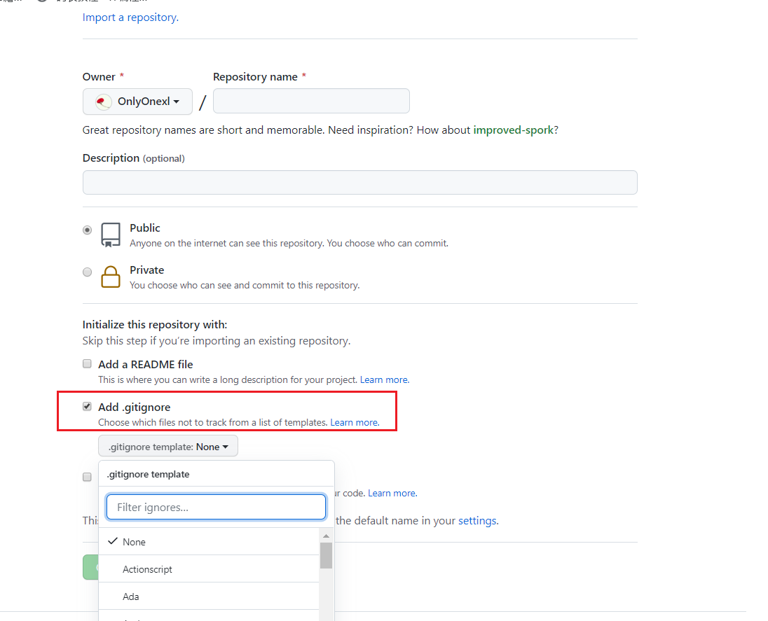The height and width of the screenshot is (621, 768).
Task: Collapse the .gitignore template: None dropdown
Action: pos(168,446)
